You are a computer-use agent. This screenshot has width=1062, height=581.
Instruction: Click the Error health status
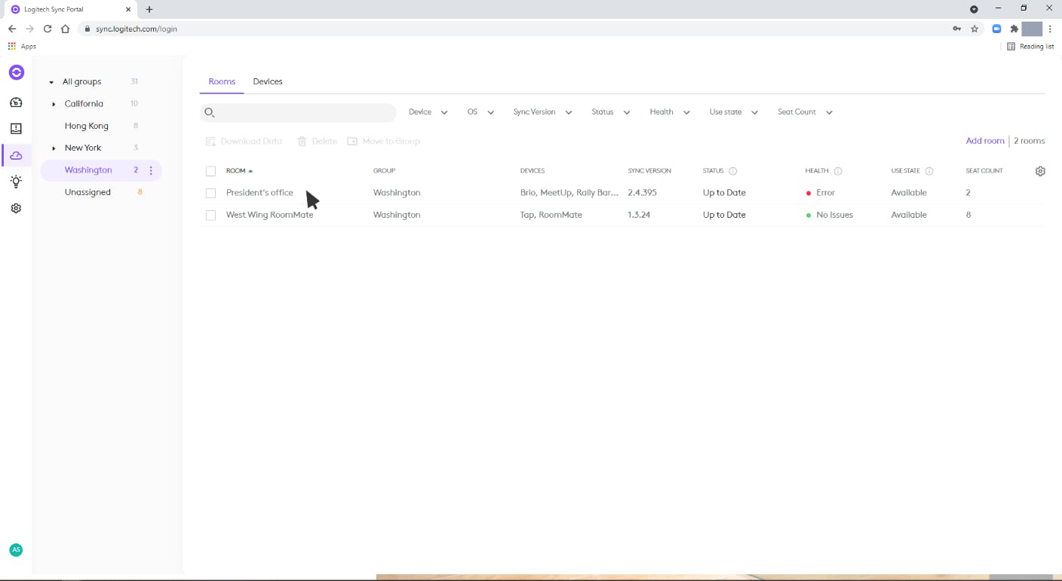pyautogui.click(x=821, y=193)
